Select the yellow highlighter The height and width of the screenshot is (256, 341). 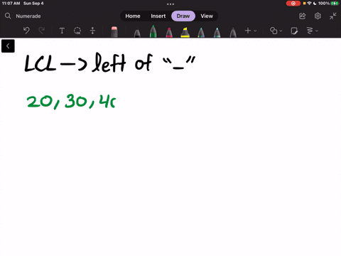pyautogui.click(x=185, y=33)
